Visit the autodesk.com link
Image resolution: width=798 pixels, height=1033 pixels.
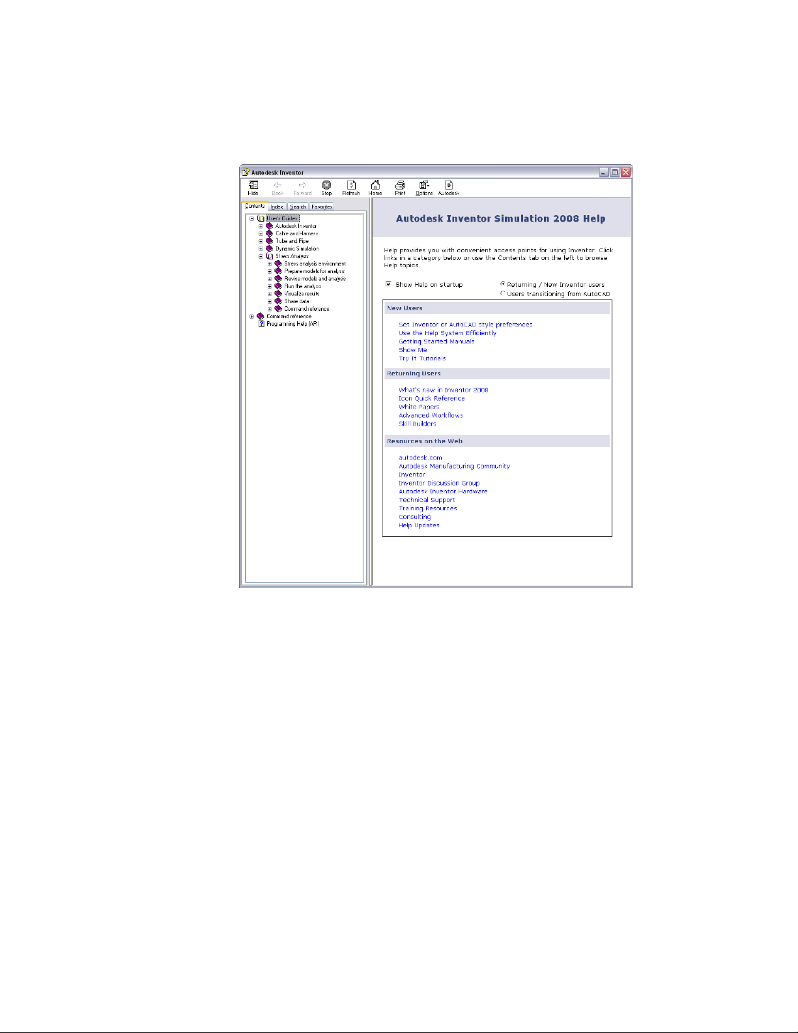click(420, 458)
